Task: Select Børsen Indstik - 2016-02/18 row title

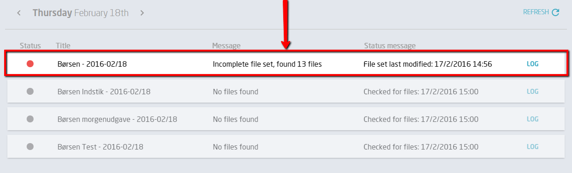Action: pos(104,92)
